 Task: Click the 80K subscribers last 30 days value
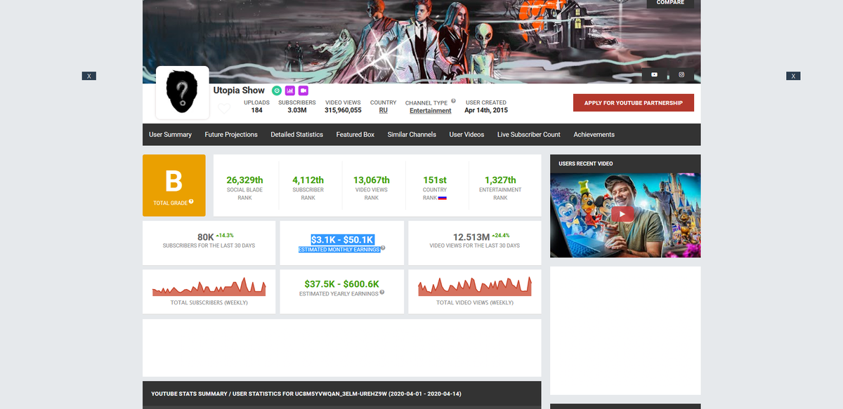coord(206,237)
